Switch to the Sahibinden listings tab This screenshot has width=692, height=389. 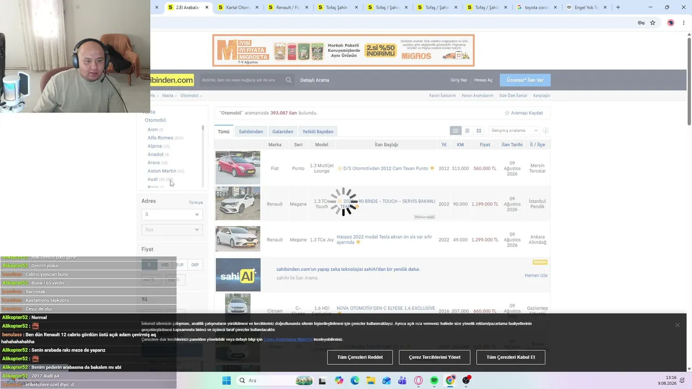[251, 131]
